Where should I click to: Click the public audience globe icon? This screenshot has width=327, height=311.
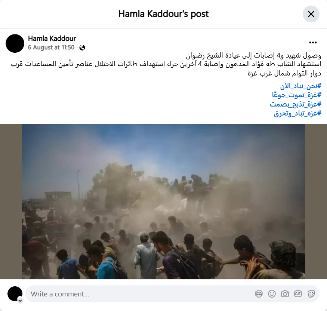(x=82, y=48)
